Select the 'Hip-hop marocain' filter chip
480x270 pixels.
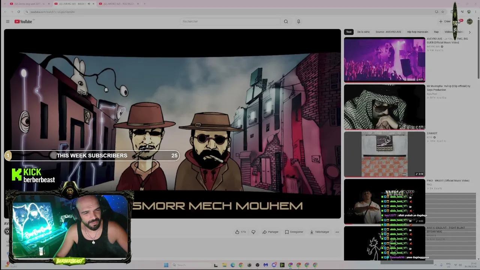(x=417, y=32)
